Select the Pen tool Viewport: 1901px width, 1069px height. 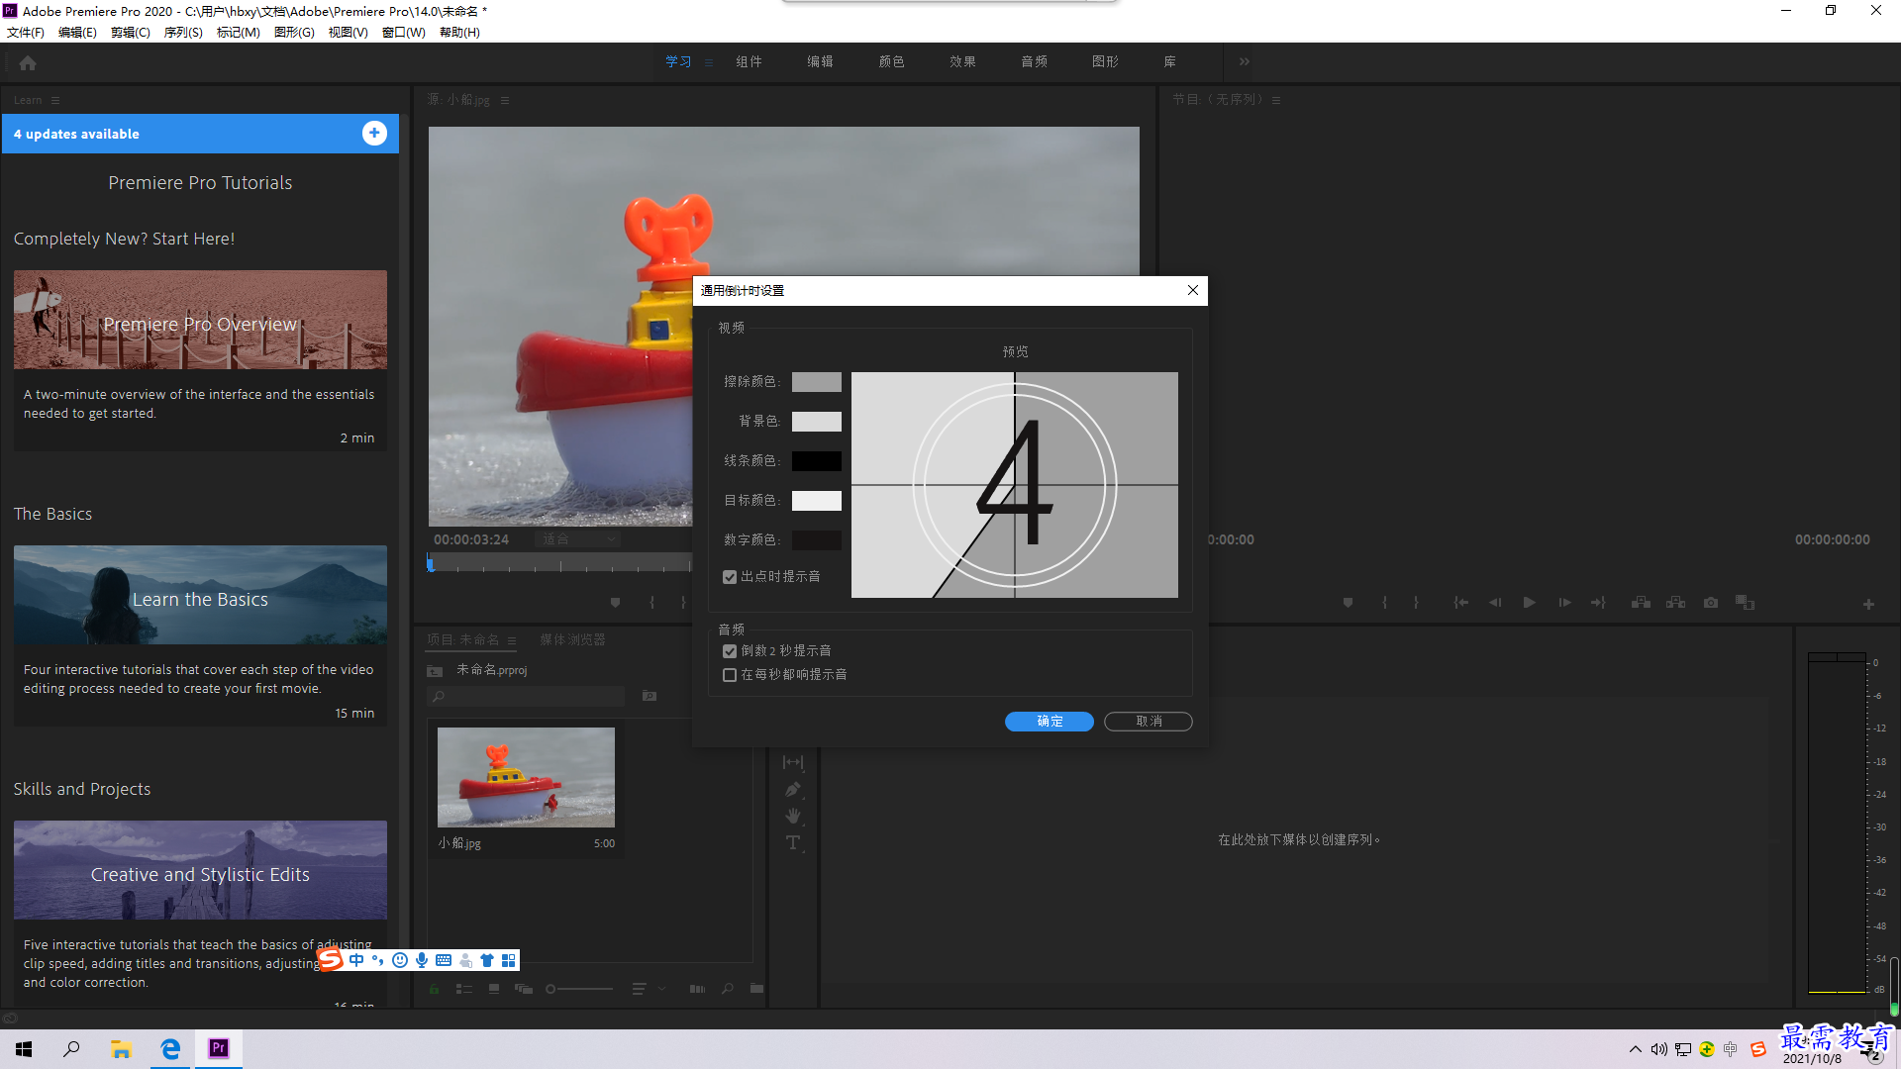[793, 790]
